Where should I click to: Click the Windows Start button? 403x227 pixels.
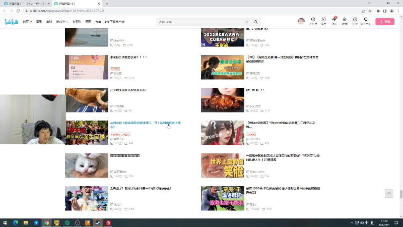(5, 222)
